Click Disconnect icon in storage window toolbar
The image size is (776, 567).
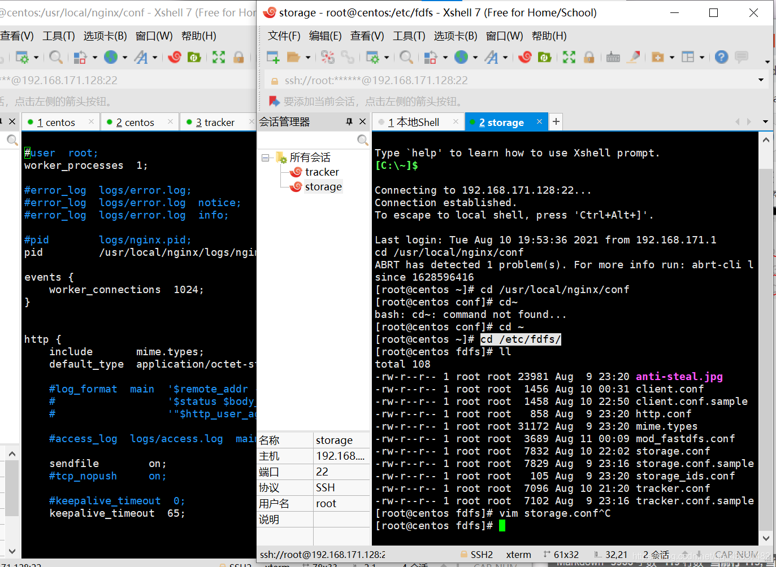[x=328, y=57]
